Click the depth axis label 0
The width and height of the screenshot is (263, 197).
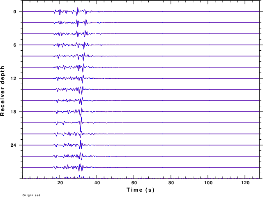(15, 12)
